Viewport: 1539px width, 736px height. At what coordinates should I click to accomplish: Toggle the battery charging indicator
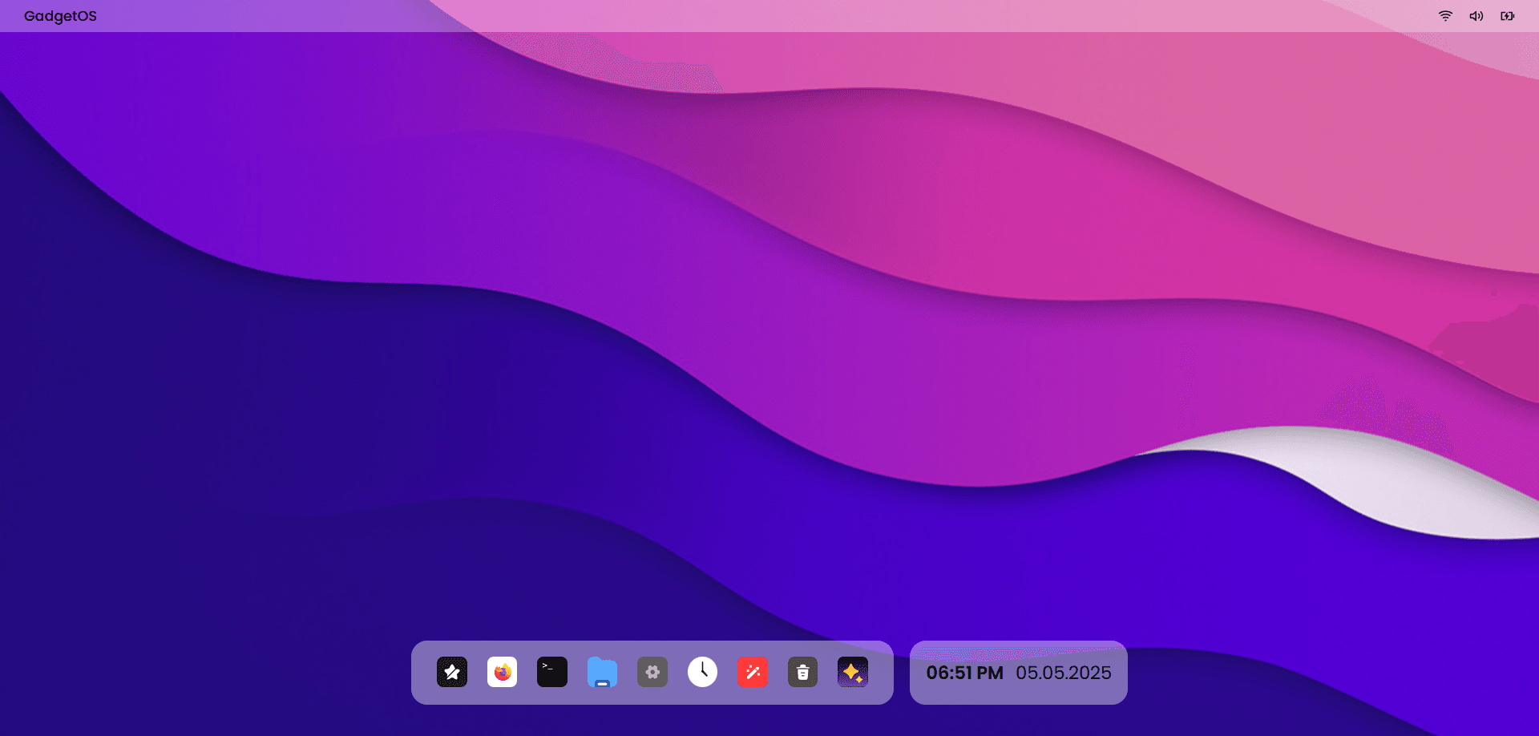[x=1508, y=15]
